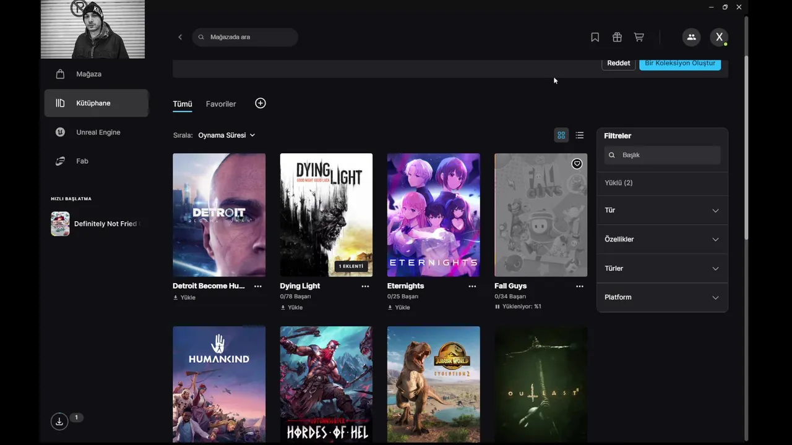Click Yükle under Detroit Become Human
This screenshot has width=792, height=445.
coord(184,297)
